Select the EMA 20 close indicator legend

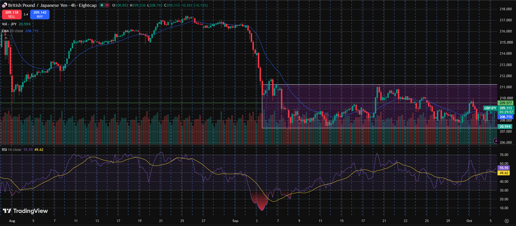click(x=13, y=31)
